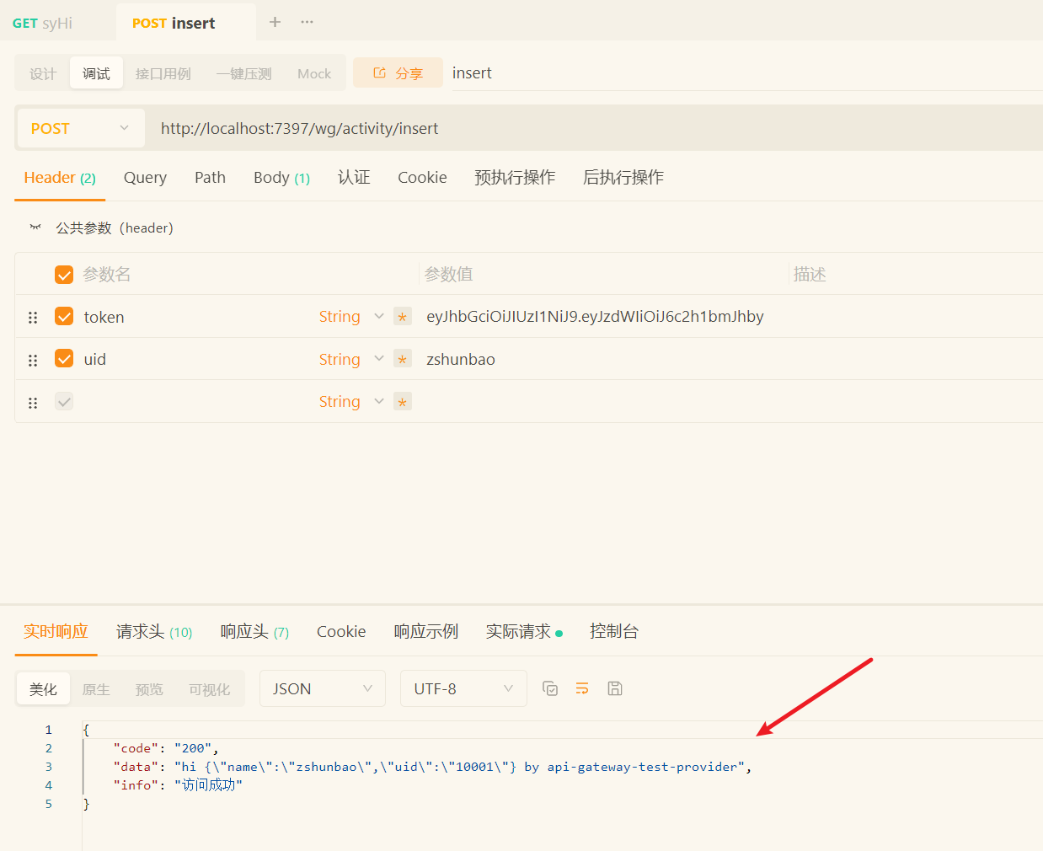Click the save response icon
The width and height of the screenshot is (1043, 851).
point(615,688)
